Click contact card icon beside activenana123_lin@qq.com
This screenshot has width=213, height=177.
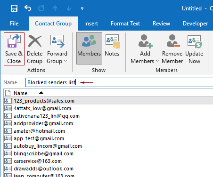[x=8, y=116]
